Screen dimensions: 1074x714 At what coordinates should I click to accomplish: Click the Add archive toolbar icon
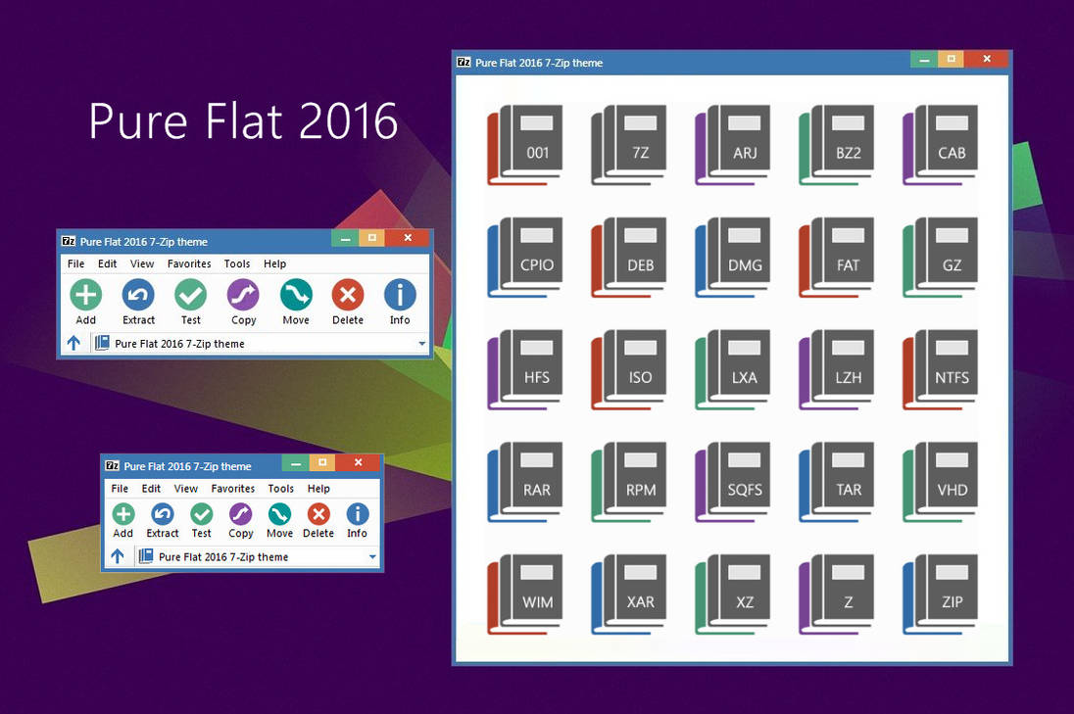tap(85, 295)
